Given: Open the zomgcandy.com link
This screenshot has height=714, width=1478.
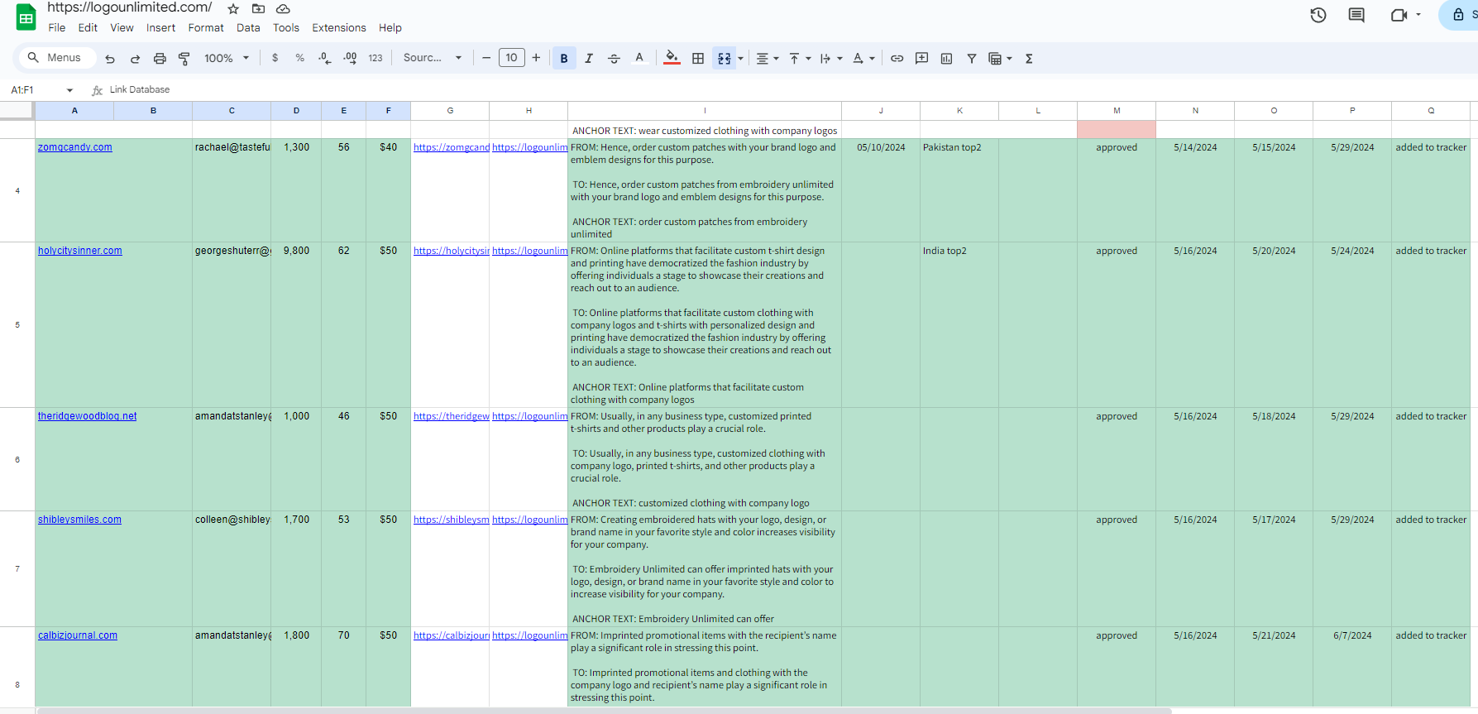Looking at the screenshot, I should click(74, 147).
